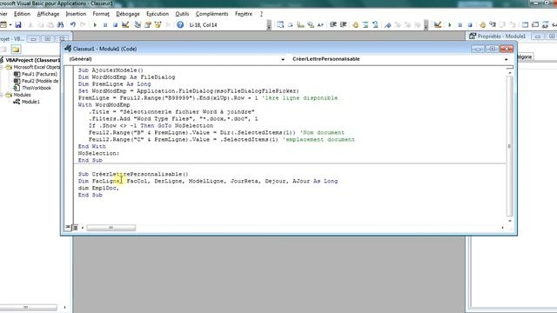The image size is (557, 313).
Task: Comment the selected block of code
Action: [x=366, y=25]
